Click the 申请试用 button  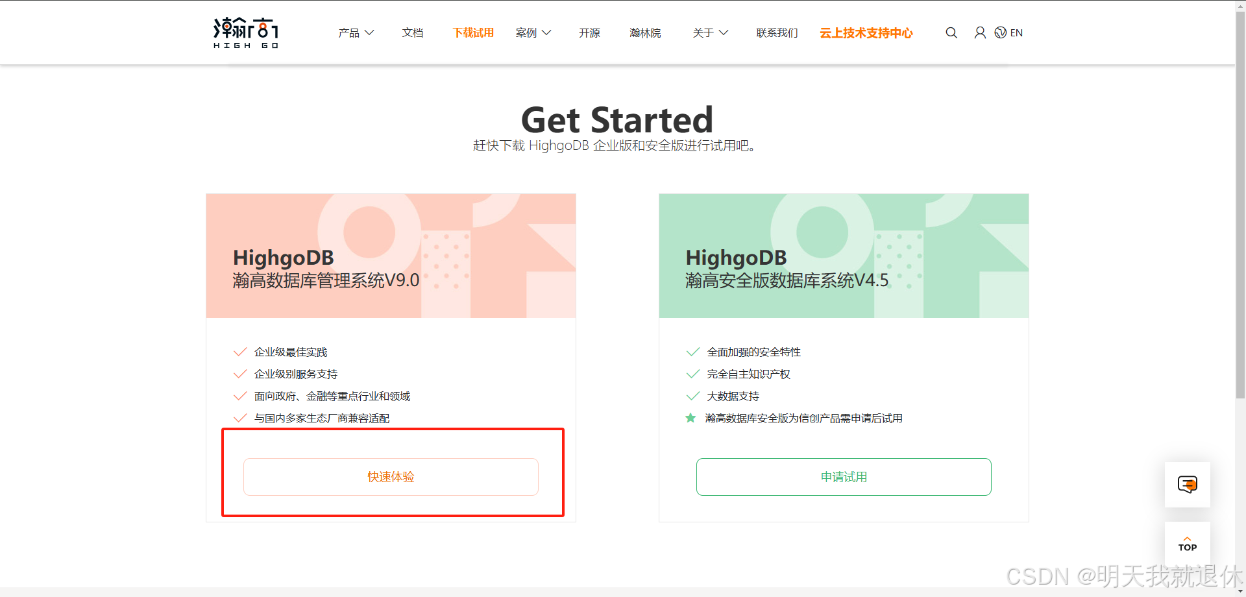pyautogui.click(x=844, y=477)
